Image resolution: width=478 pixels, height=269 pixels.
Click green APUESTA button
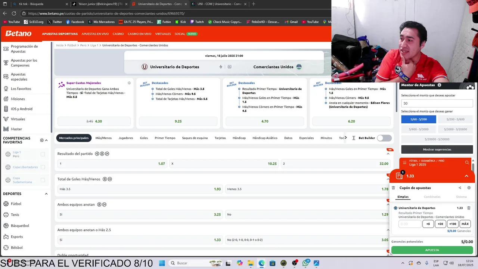(432, 250)
